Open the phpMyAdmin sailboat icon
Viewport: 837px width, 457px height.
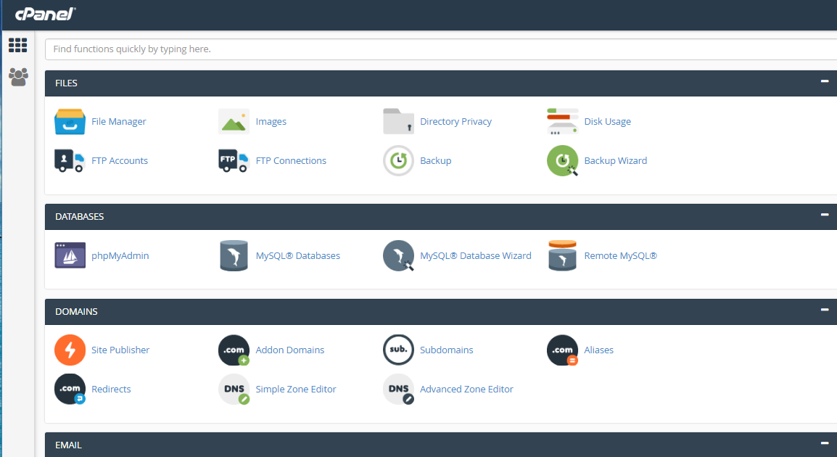coord(70,255)
